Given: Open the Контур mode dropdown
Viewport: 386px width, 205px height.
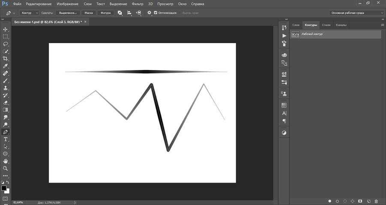Looking at the screenshot, I should [30, 13].
